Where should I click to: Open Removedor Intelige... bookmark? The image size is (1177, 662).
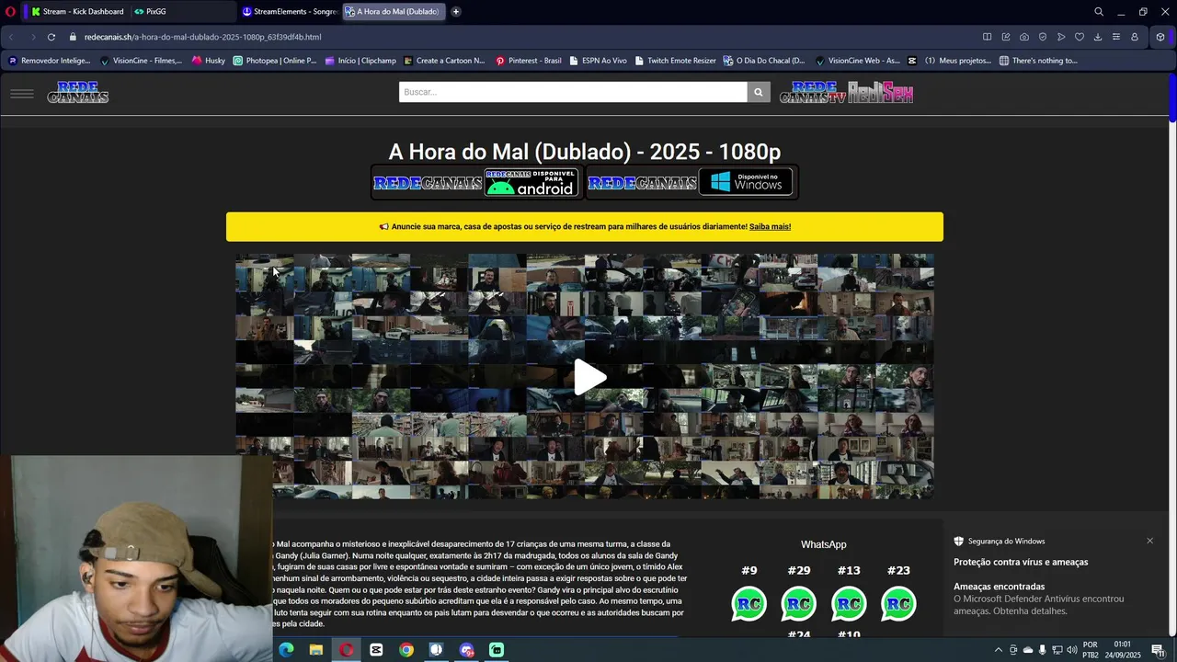50,61
